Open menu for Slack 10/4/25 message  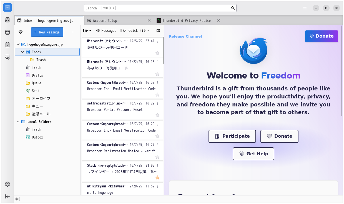pyautogui.click(x=158, y=165)
